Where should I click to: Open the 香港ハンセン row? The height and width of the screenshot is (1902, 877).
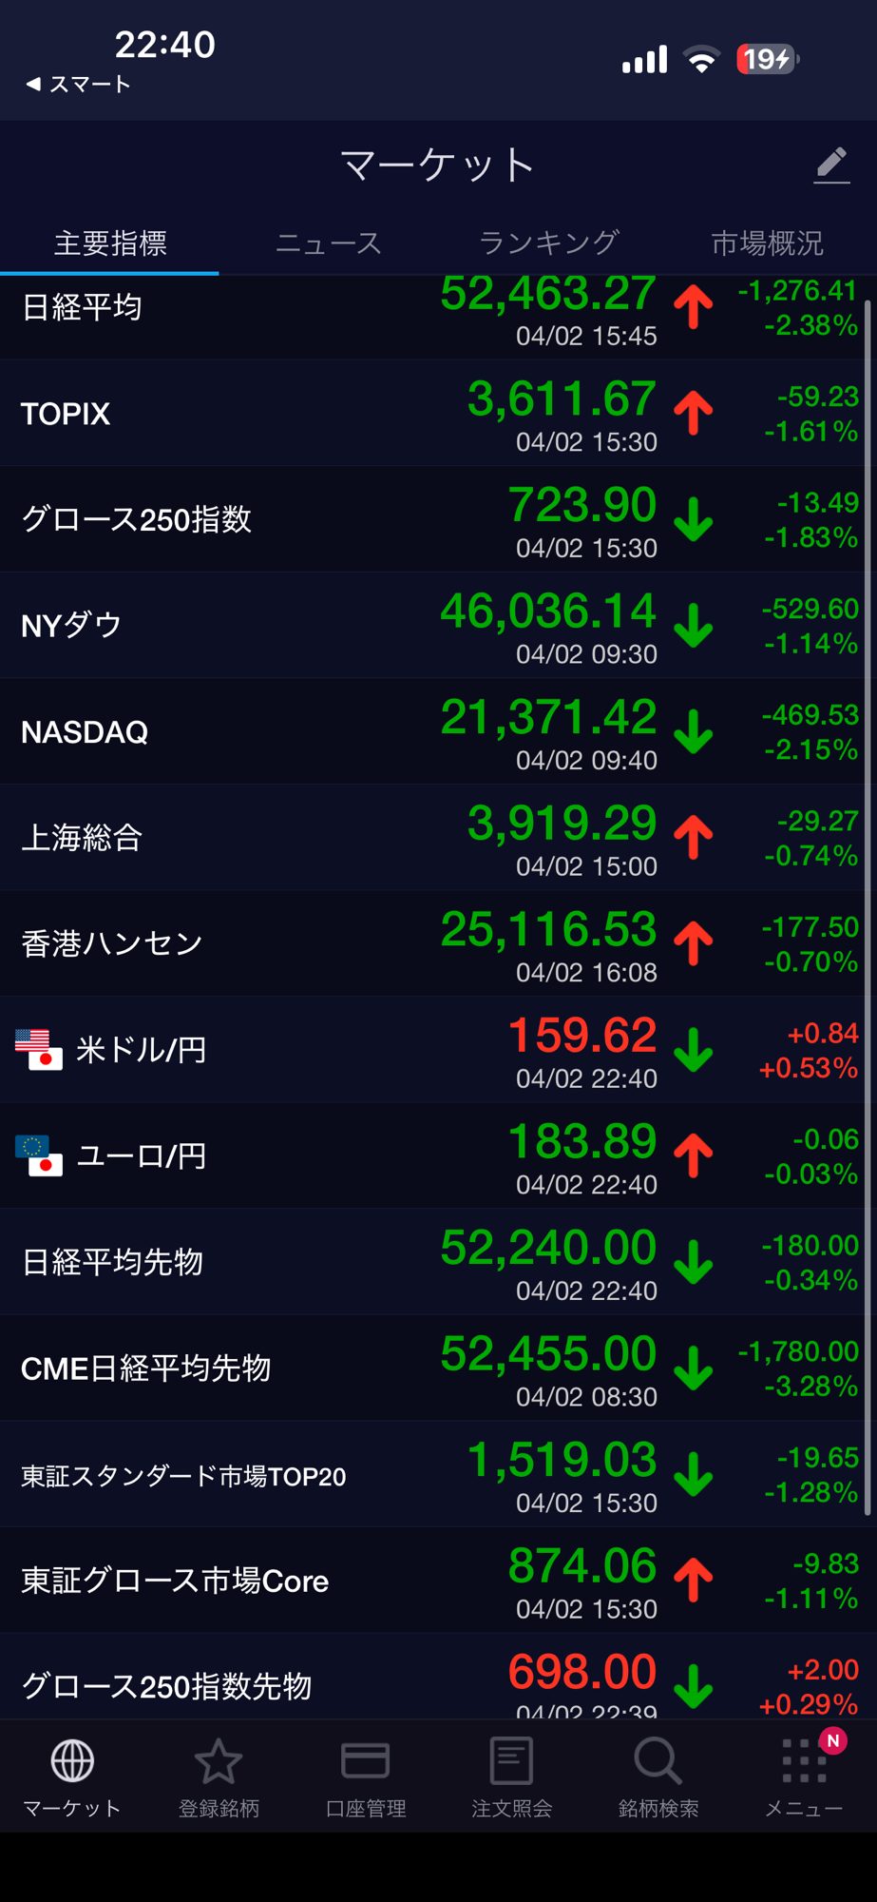pos(112,943)
